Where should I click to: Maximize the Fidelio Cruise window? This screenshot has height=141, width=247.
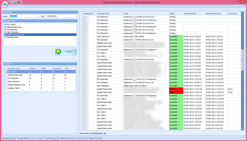(x=237, y=2)
